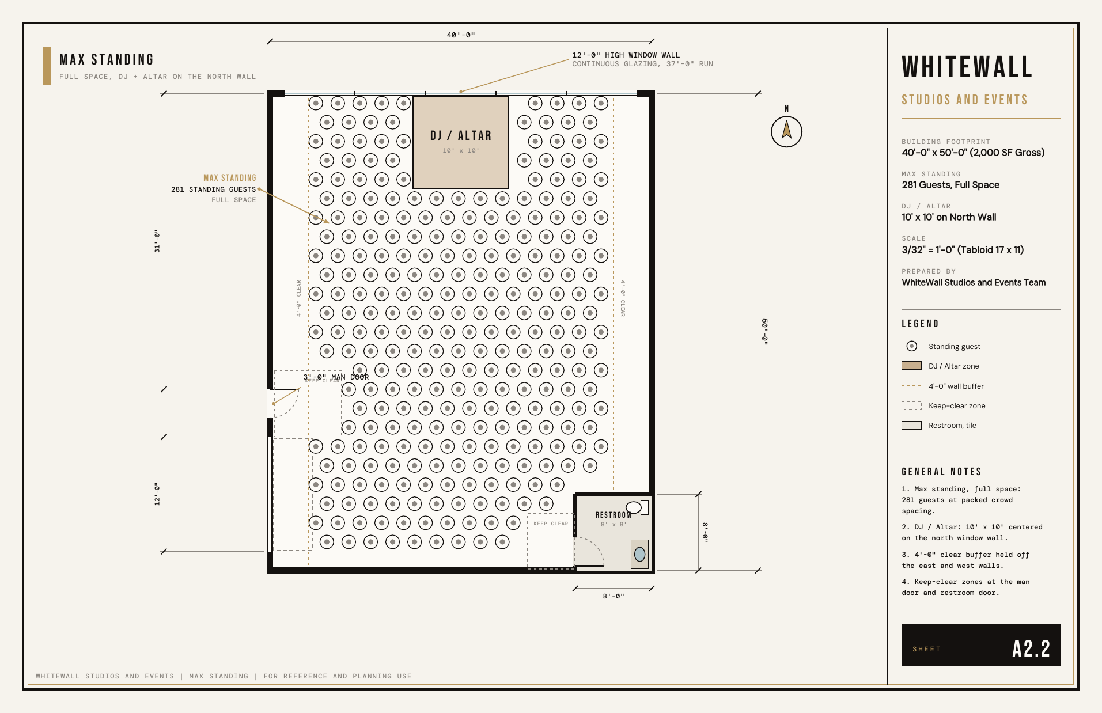
Task: Click the Standing guest legend symbol
Action: coord(911,346)
